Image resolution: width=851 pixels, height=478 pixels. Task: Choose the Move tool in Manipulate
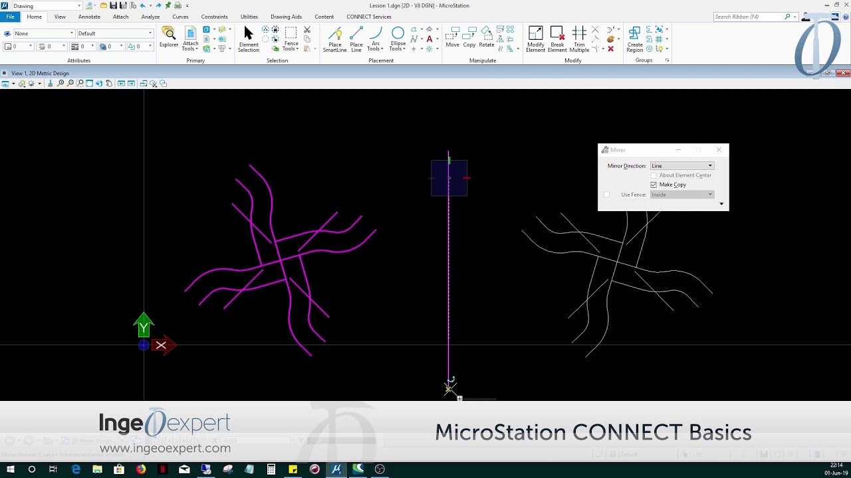pos(452,37)
